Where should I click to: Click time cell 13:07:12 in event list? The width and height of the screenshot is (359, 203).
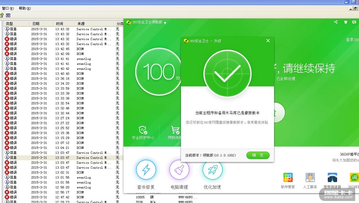[x=62, y=143]
